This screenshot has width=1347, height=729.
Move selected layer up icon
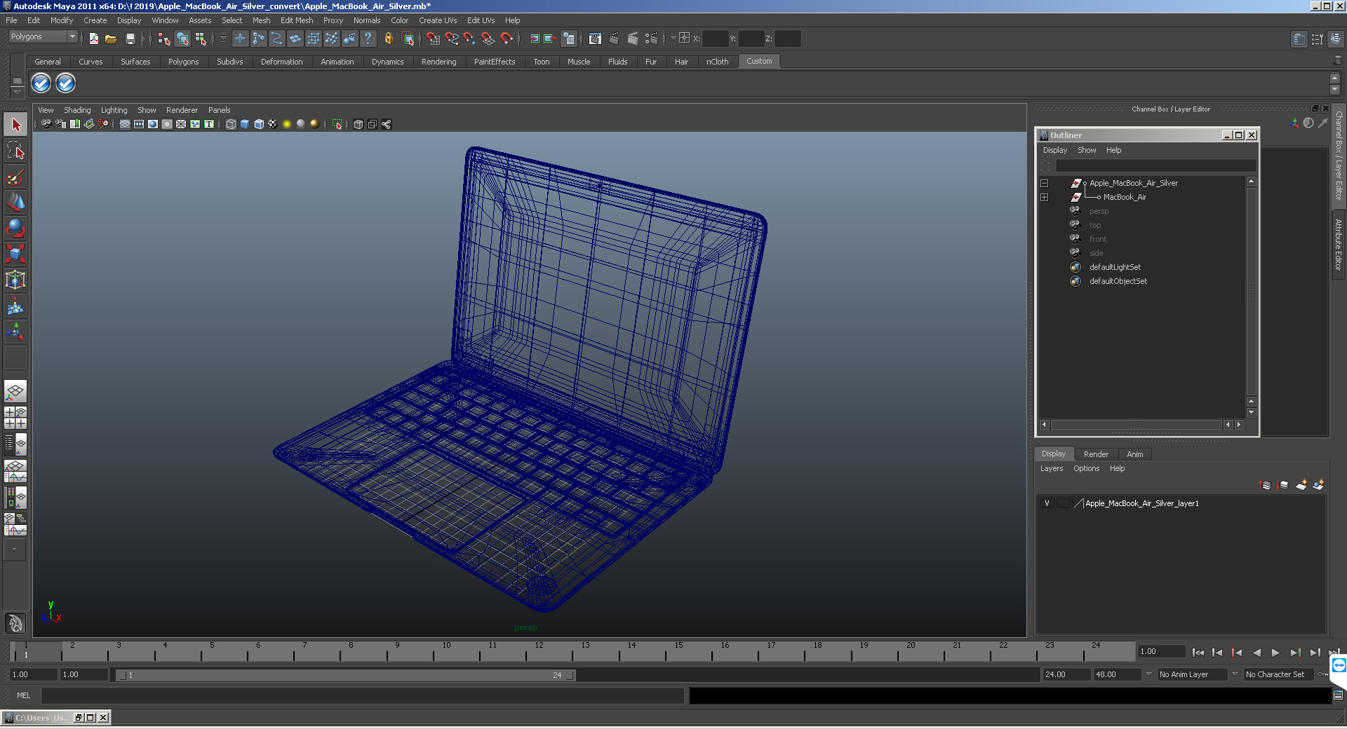coord(1266,484)
